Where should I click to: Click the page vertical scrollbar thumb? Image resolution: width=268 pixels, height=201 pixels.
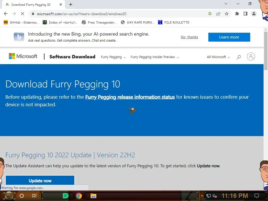(266, 51)
